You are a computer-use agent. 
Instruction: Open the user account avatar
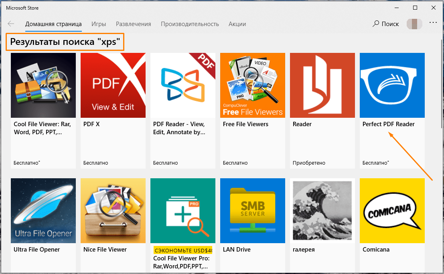click(x=414, y=24)
